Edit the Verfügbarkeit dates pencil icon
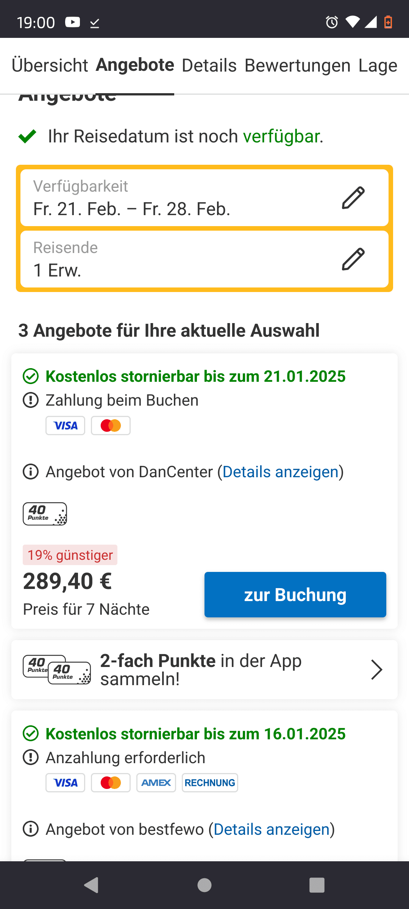 (353, 198)
